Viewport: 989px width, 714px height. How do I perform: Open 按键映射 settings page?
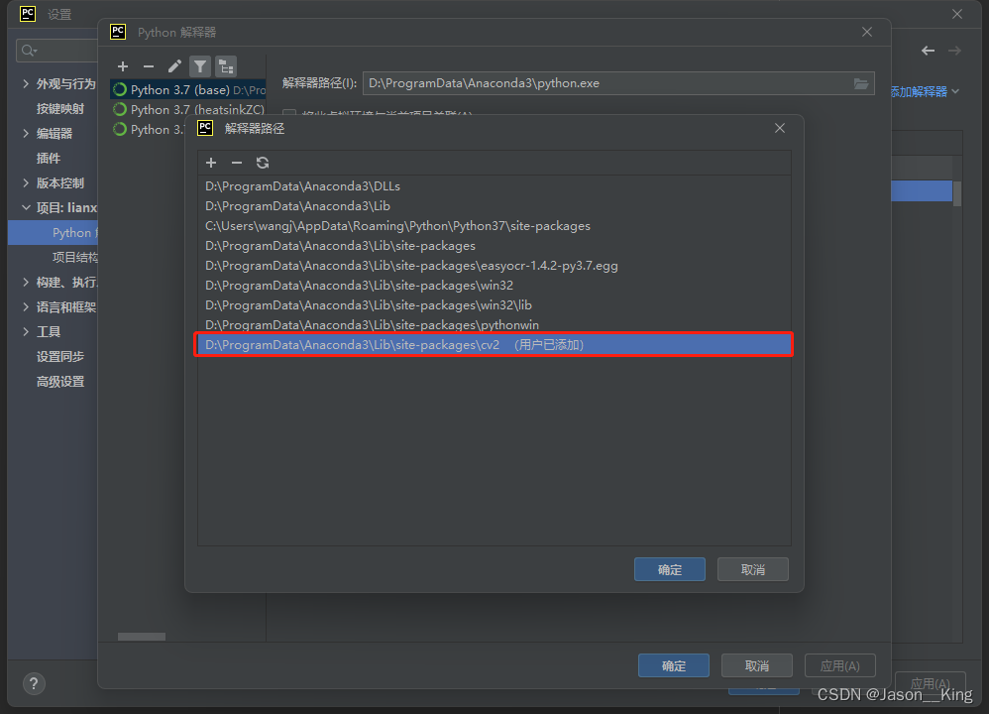click(x=59, y=108)
